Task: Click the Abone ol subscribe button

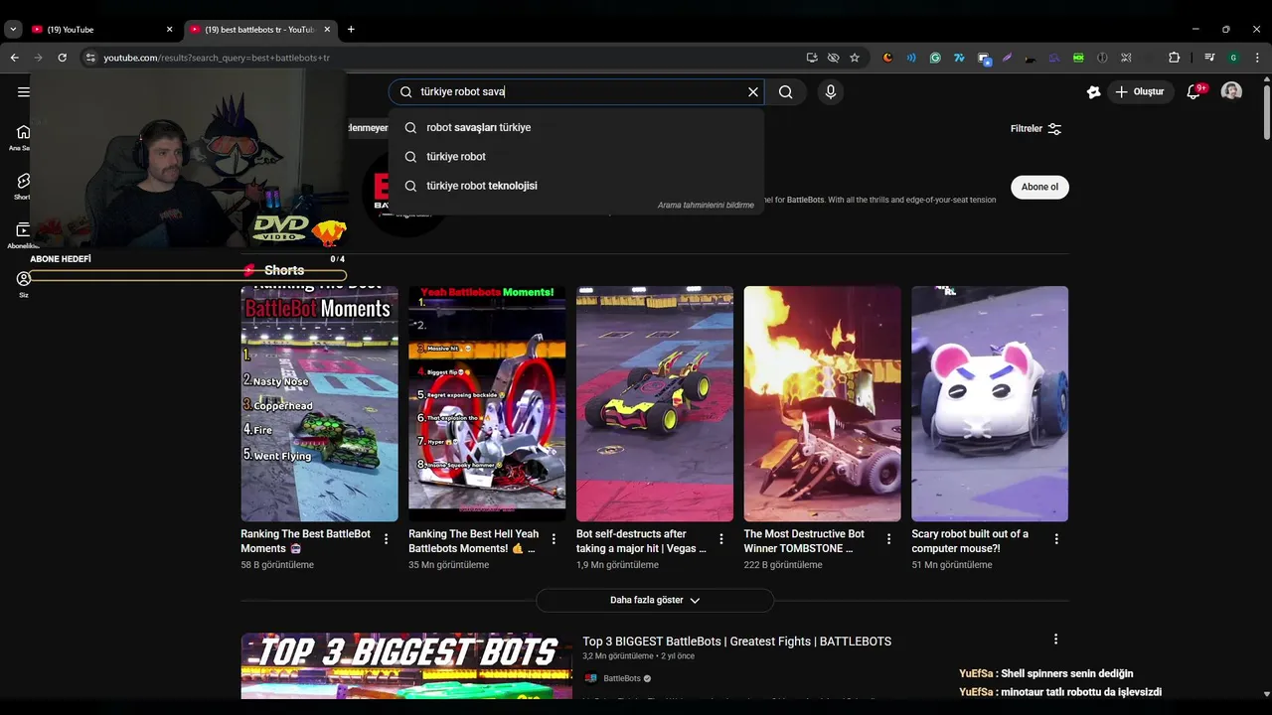Action: point(1039,187)
